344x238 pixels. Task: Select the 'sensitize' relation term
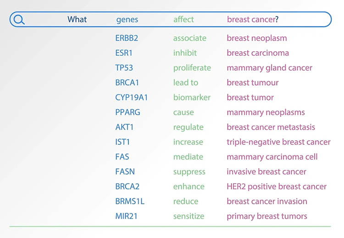(x=189, y=216)
